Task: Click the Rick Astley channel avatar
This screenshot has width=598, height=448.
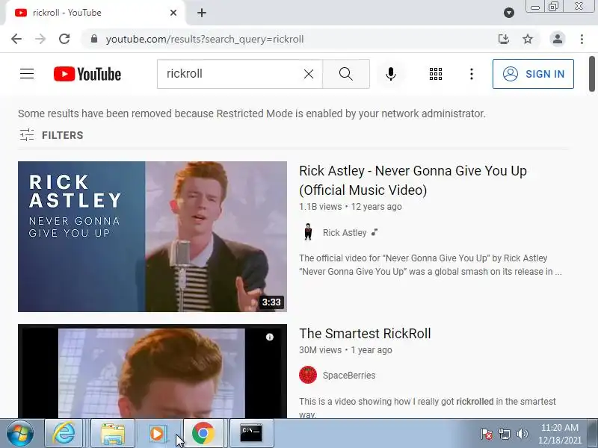Action: click(308, 232)
